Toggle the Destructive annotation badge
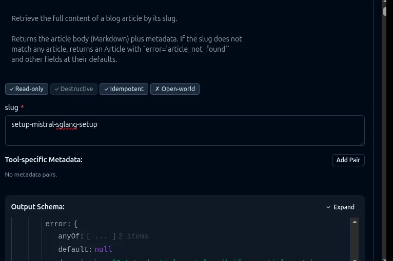Viewport: 393px width, 261px height. tap(74, 89)
